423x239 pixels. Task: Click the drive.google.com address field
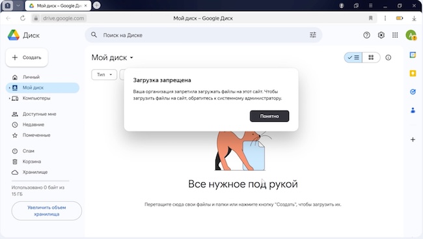[64, 18]
